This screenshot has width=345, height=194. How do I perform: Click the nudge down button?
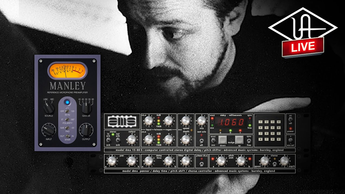[223, 139]
